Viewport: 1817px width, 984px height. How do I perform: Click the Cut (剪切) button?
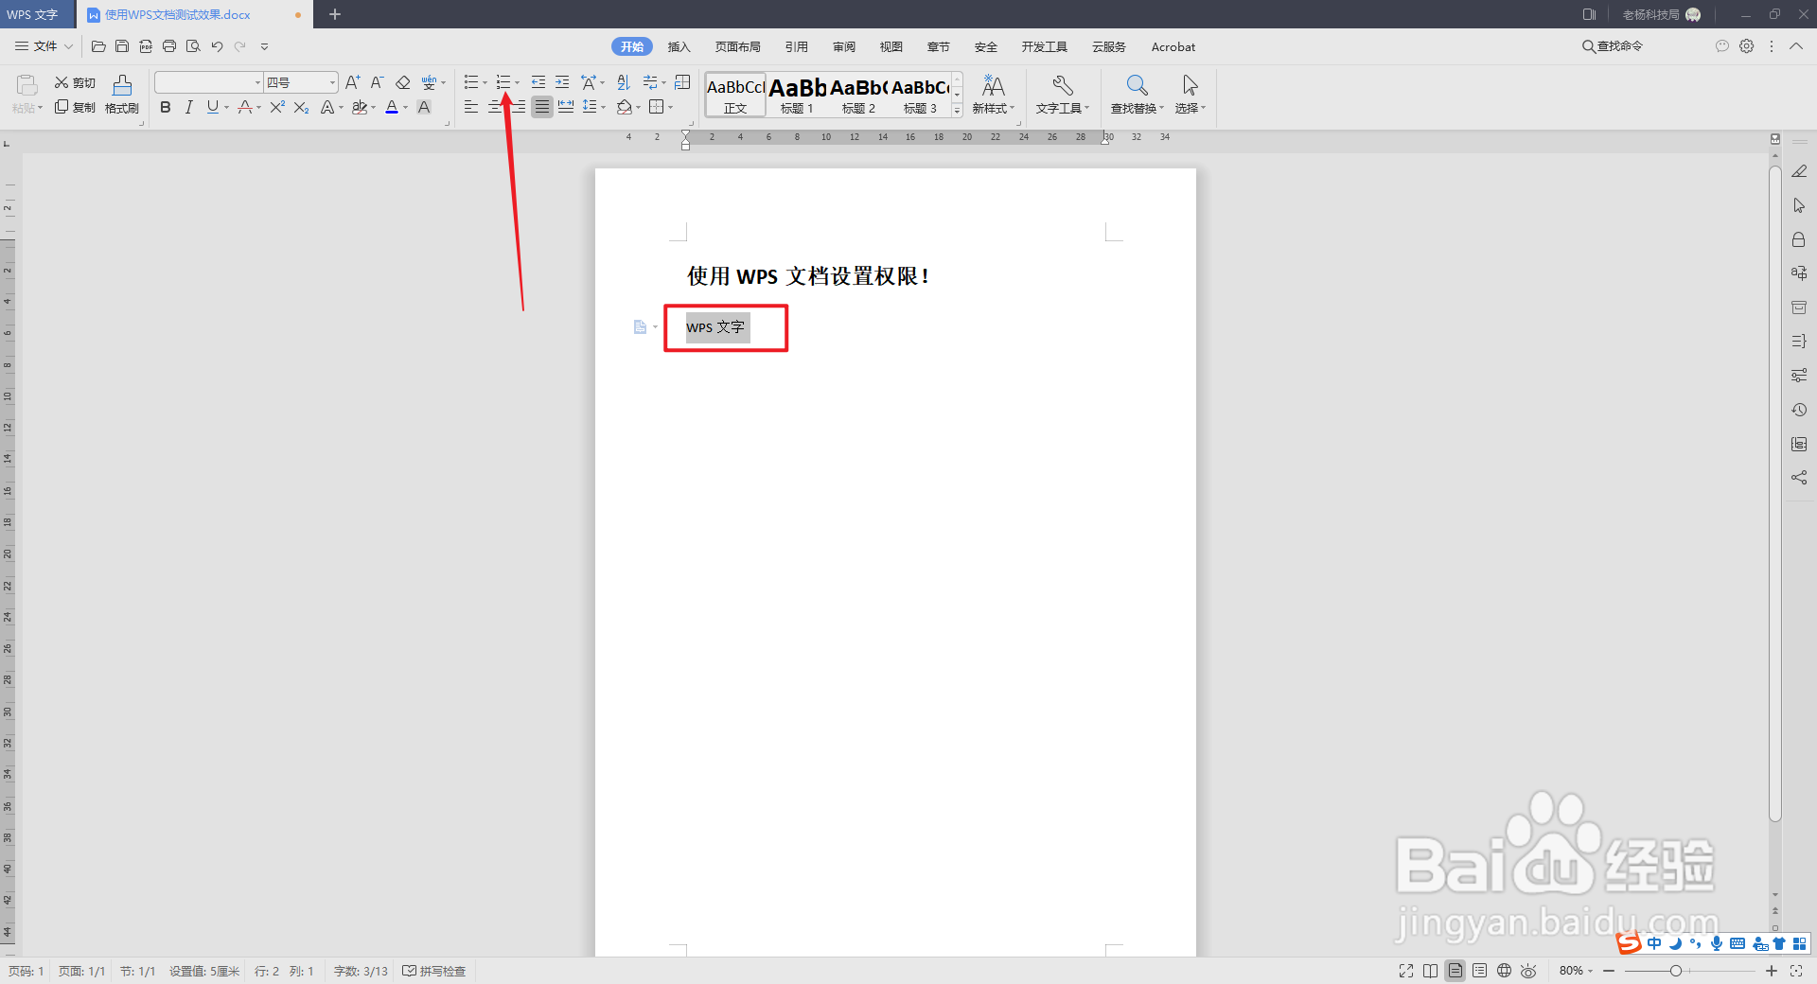point(75,83)
